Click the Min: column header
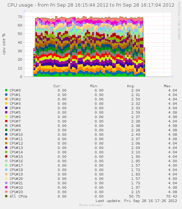The image size is (182, 209). tap(94, 86)
